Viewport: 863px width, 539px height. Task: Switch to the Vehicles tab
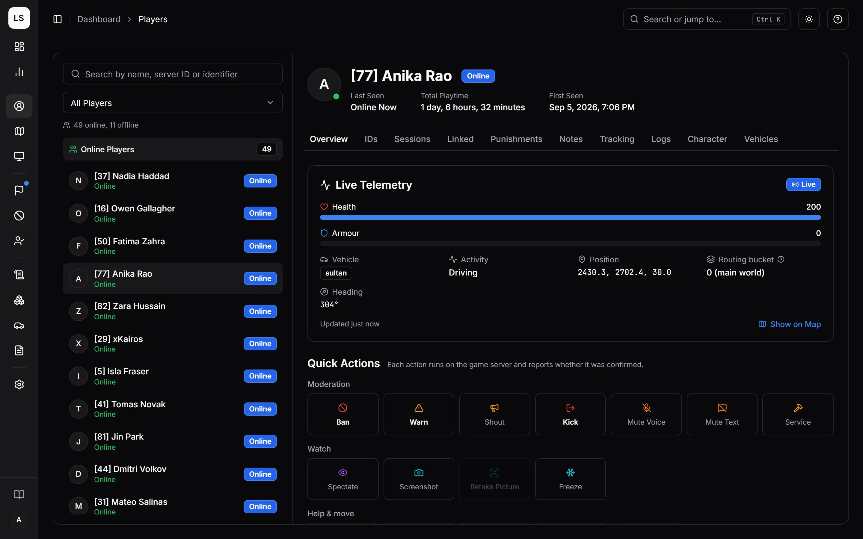(761, 139)
